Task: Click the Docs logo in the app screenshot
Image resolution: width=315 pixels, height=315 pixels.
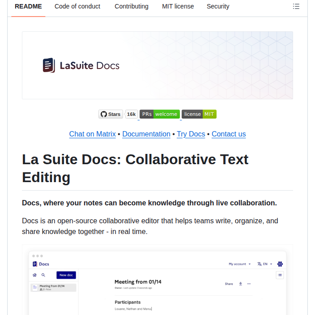Action: click(x=41, y=264)
